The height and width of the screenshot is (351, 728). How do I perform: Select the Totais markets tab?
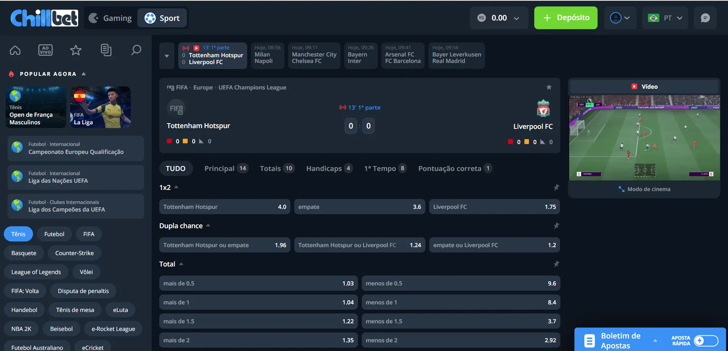point(277,168)
